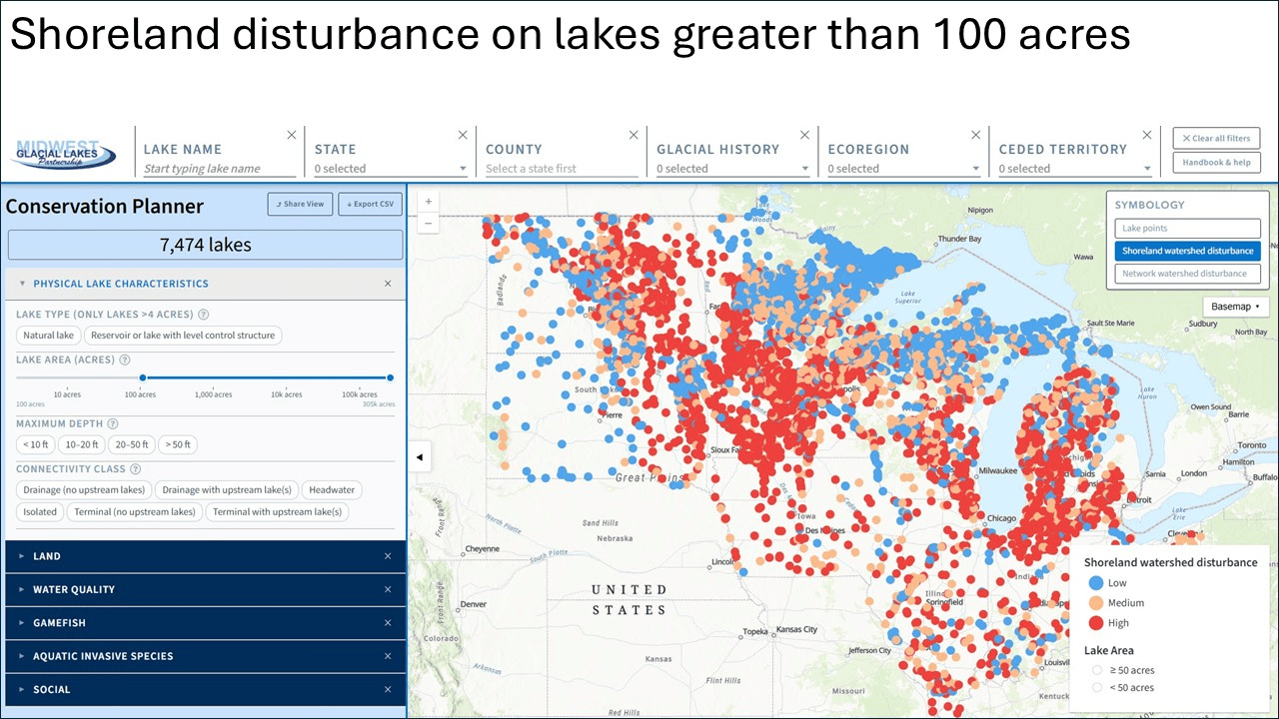Image resolution: width=1279 pixels, height=719 pixels.
Task: Click Share View button
Action: pos(300,204)
